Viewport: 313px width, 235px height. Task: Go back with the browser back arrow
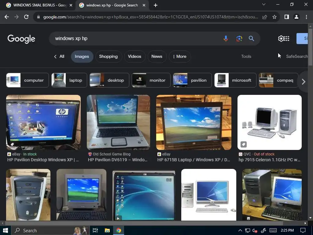click(x=7, y=17)
